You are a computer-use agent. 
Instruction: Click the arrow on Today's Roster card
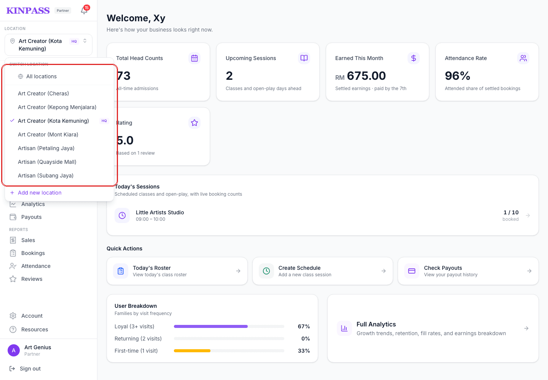click(x=238, y=271)
